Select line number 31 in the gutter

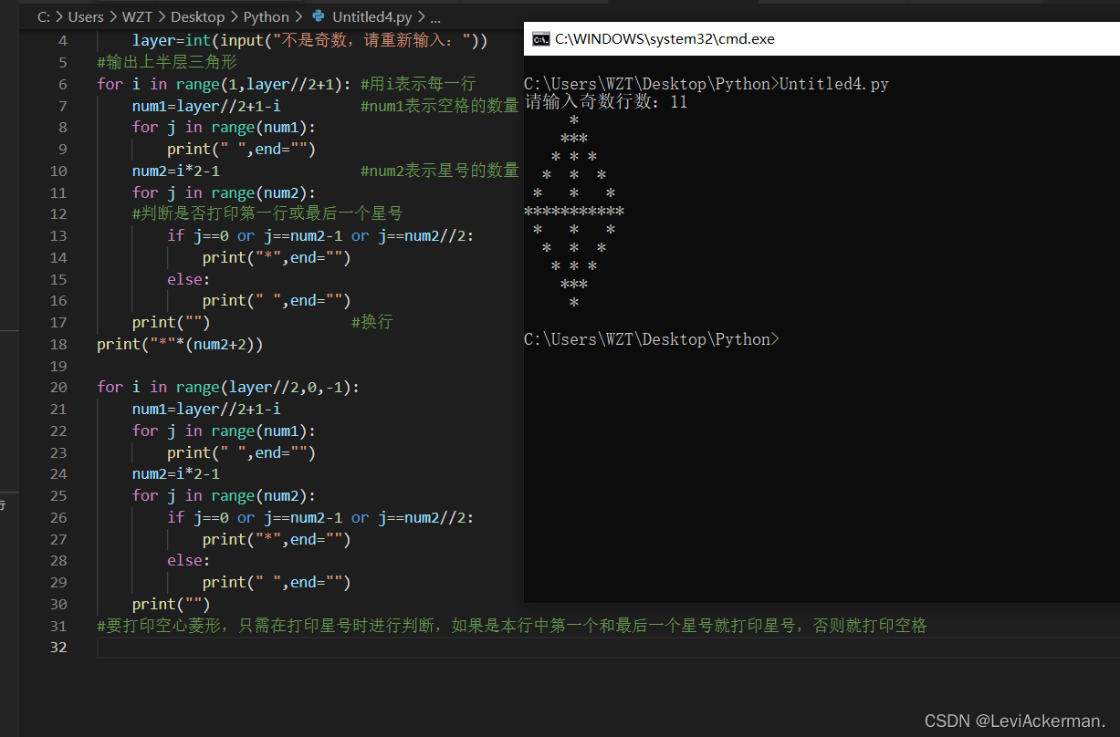click(58, 626)
